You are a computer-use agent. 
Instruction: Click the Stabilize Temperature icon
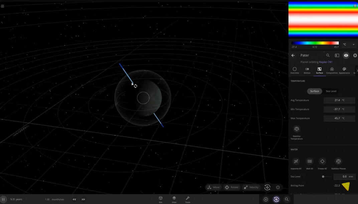[297, 129]
